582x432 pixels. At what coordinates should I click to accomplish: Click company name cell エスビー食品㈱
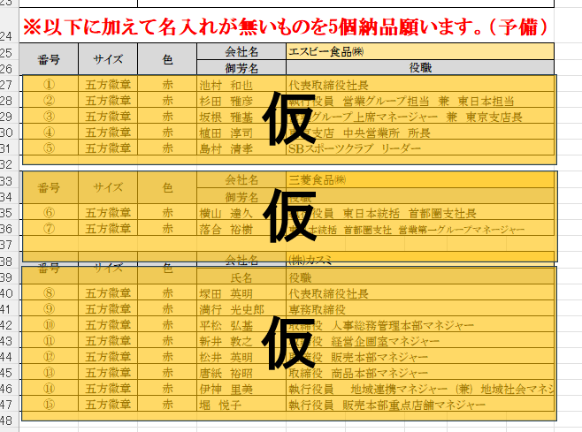tap(420, 51)
